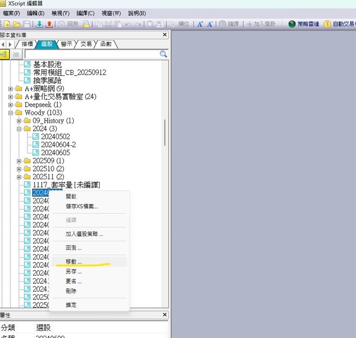Open the 檔案 menu
Image resolution: width=356 pixels, height=338 pixels.
[11, 13]
